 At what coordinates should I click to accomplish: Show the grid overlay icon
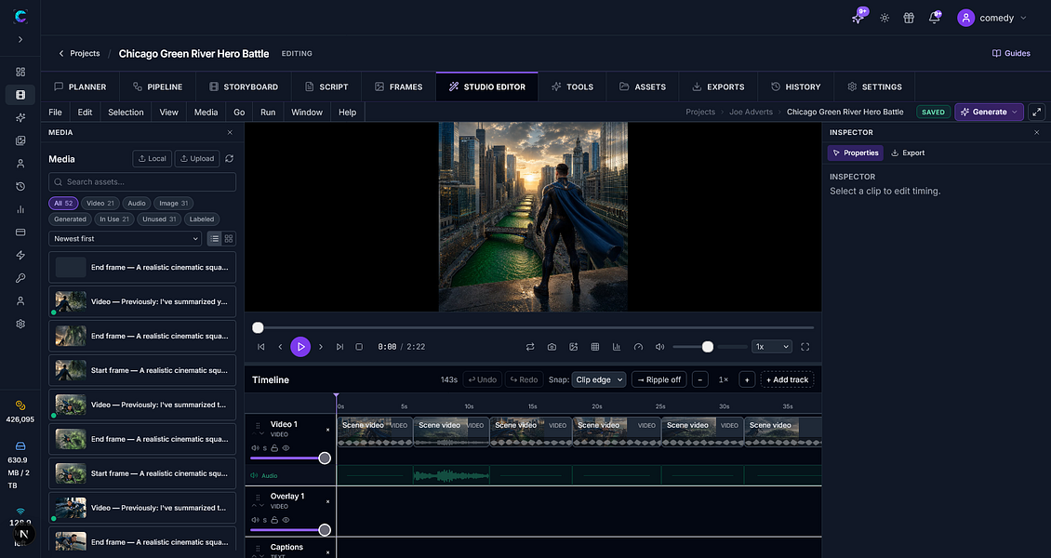click(x=594, y=347)
